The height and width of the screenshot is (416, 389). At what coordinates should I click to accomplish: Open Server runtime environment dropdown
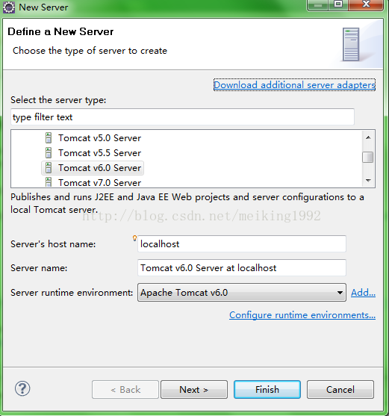(242, 293)
